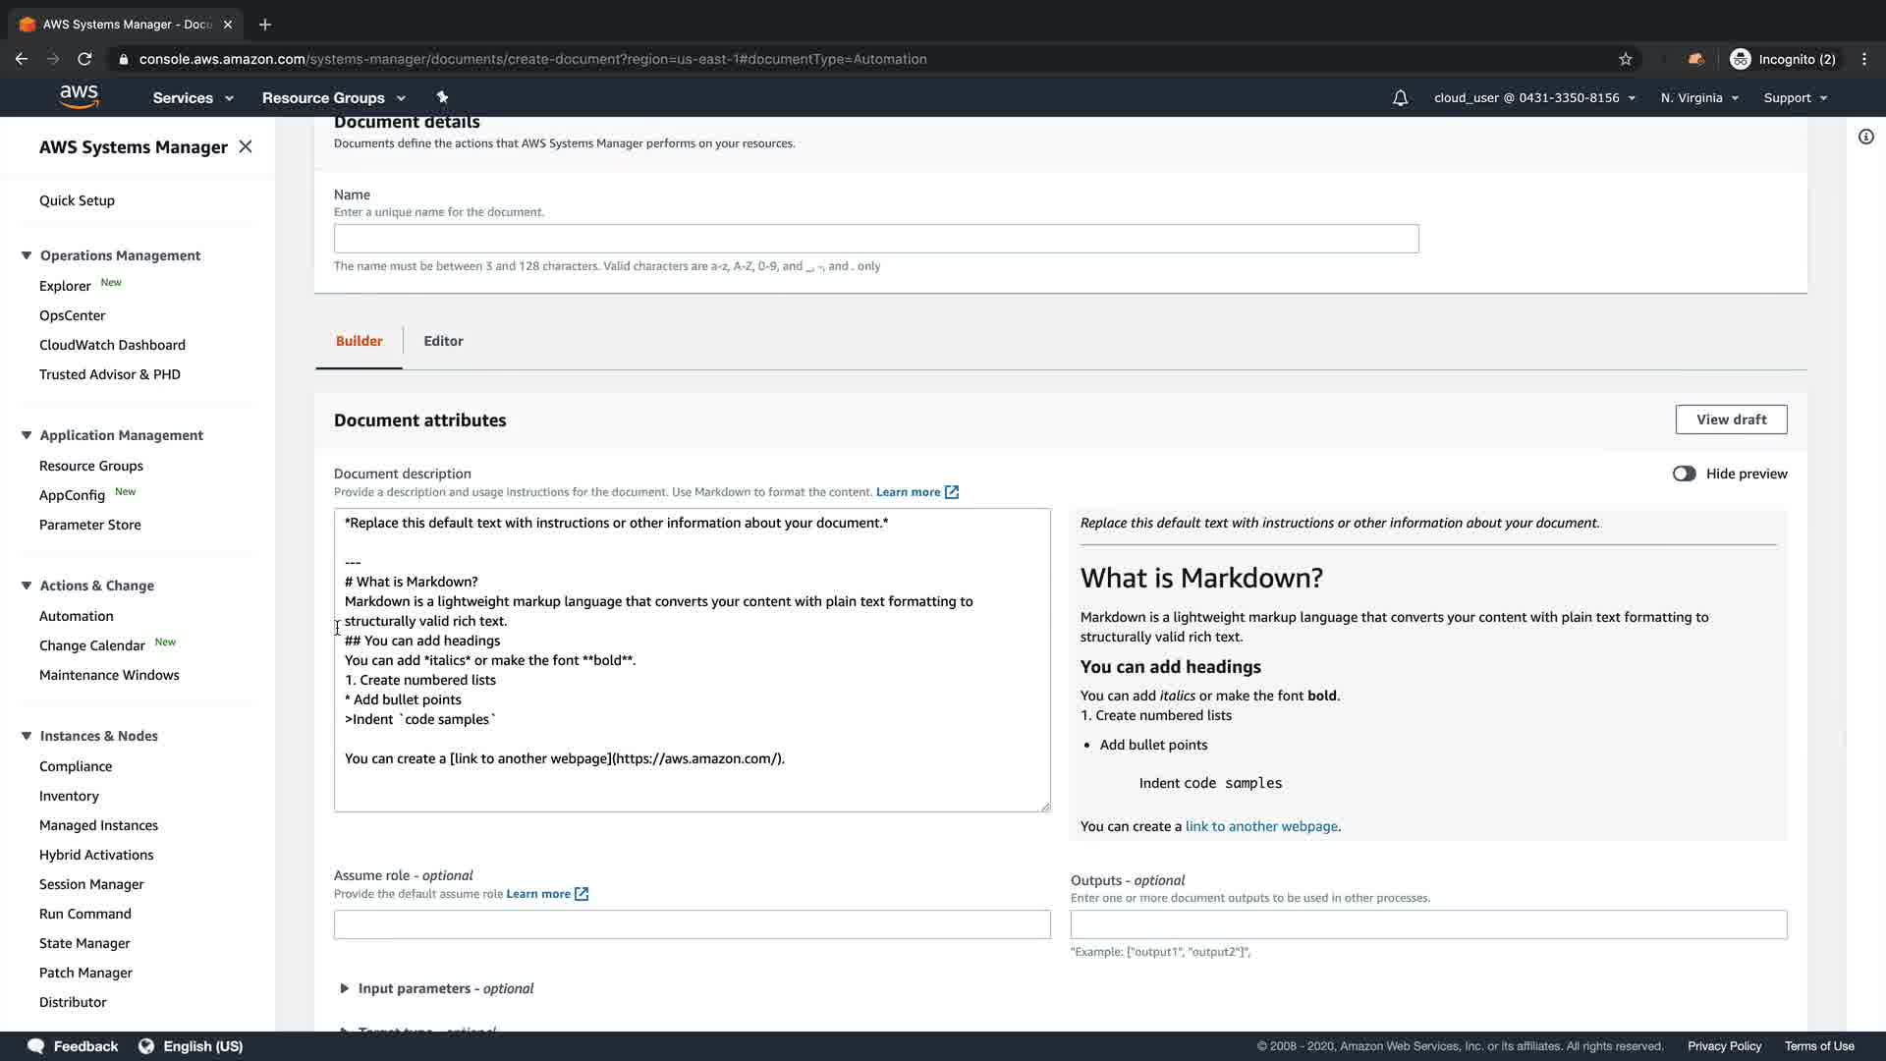Toggle the Hide preview switch
The image size is (1886, 1061).
coord(1684,474)
